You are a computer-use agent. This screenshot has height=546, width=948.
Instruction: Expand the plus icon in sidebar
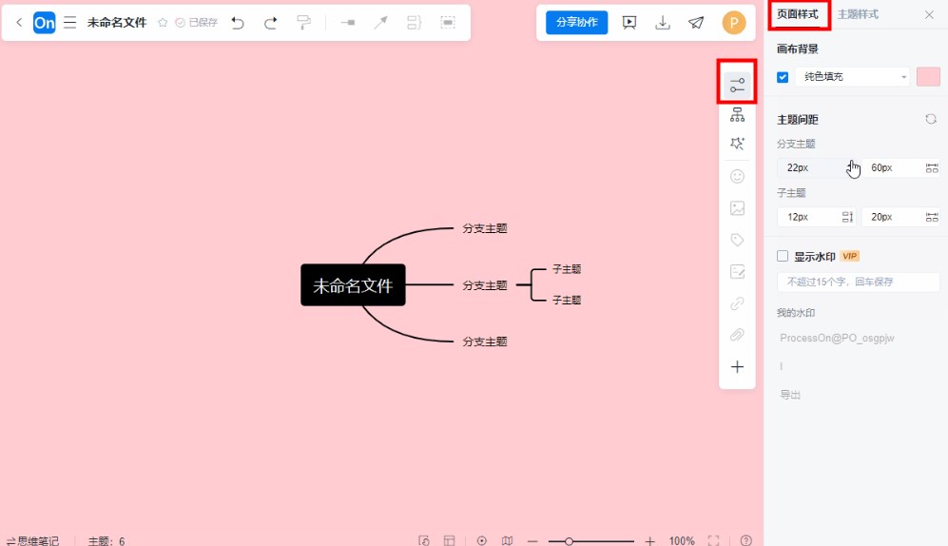point(737,367)
